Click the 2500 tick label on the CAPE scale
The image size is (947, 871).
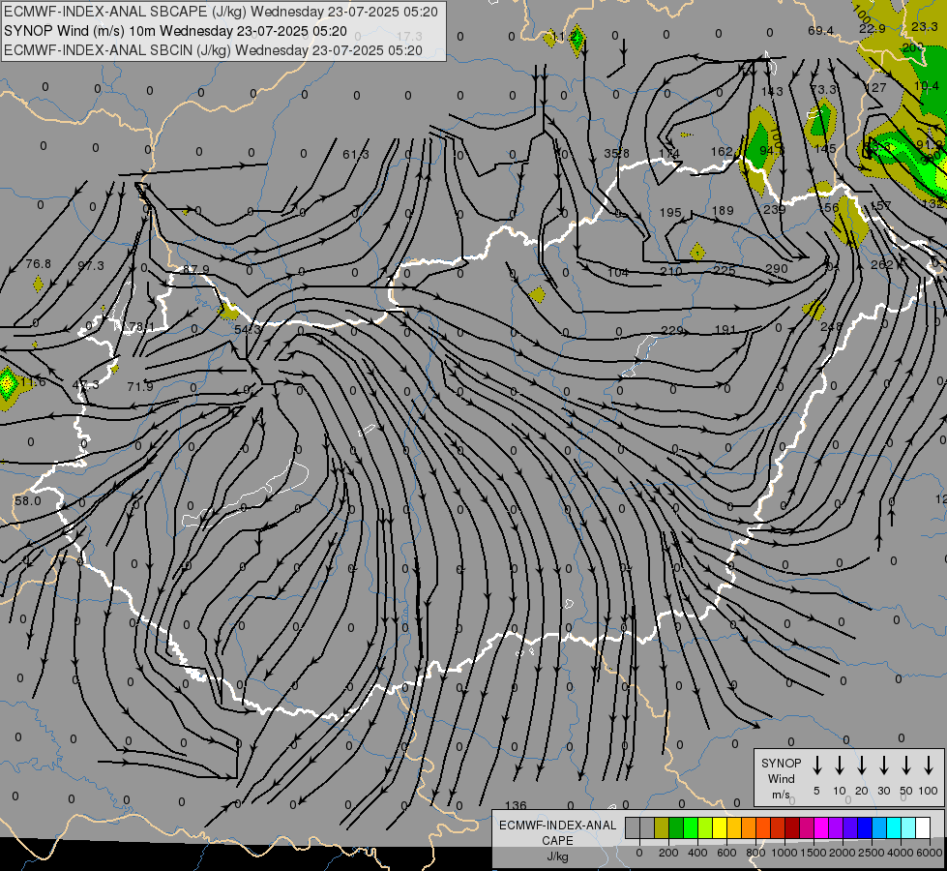871,853
